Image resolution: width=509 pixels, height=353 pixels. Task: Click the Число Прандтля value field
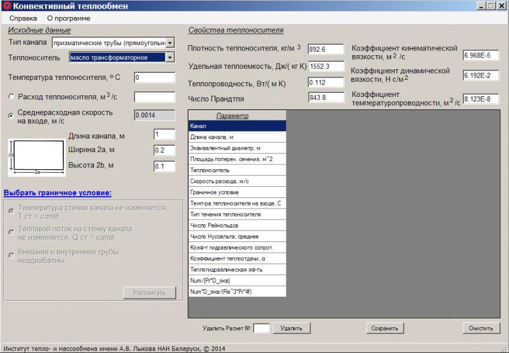point(326,98)
